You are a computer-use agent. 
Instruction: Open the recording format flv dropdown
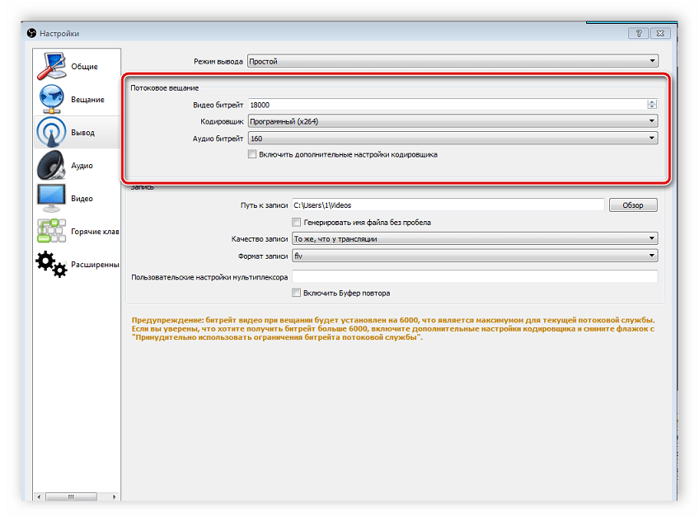pos(474,256)
